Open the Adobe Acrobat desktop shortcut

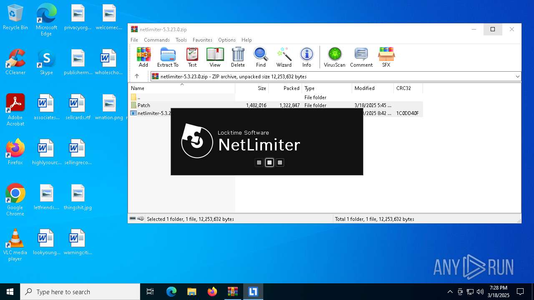tap(15, 110)
